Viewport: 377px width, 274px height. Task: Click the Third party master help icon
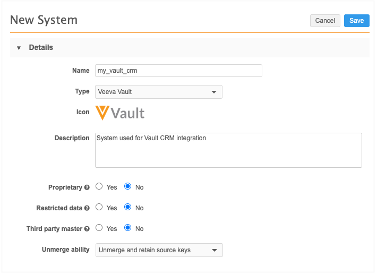click(x=87, y=229)
